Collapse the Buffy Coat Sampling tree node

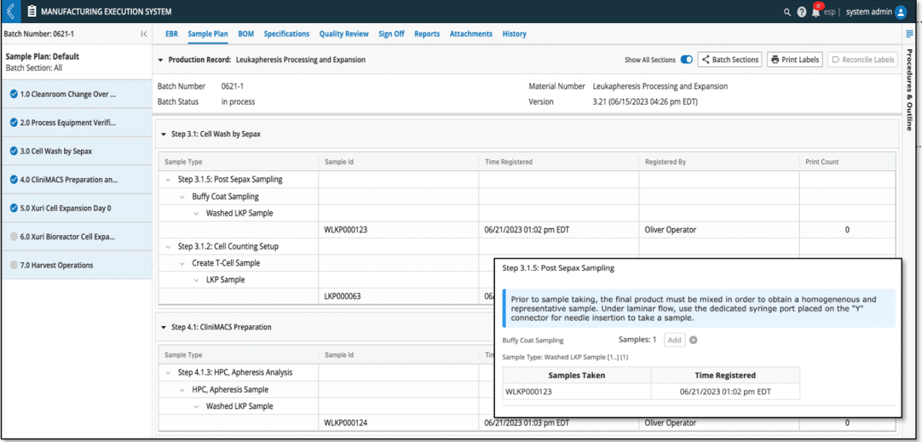pyautogui.click(x=182, y=196)
